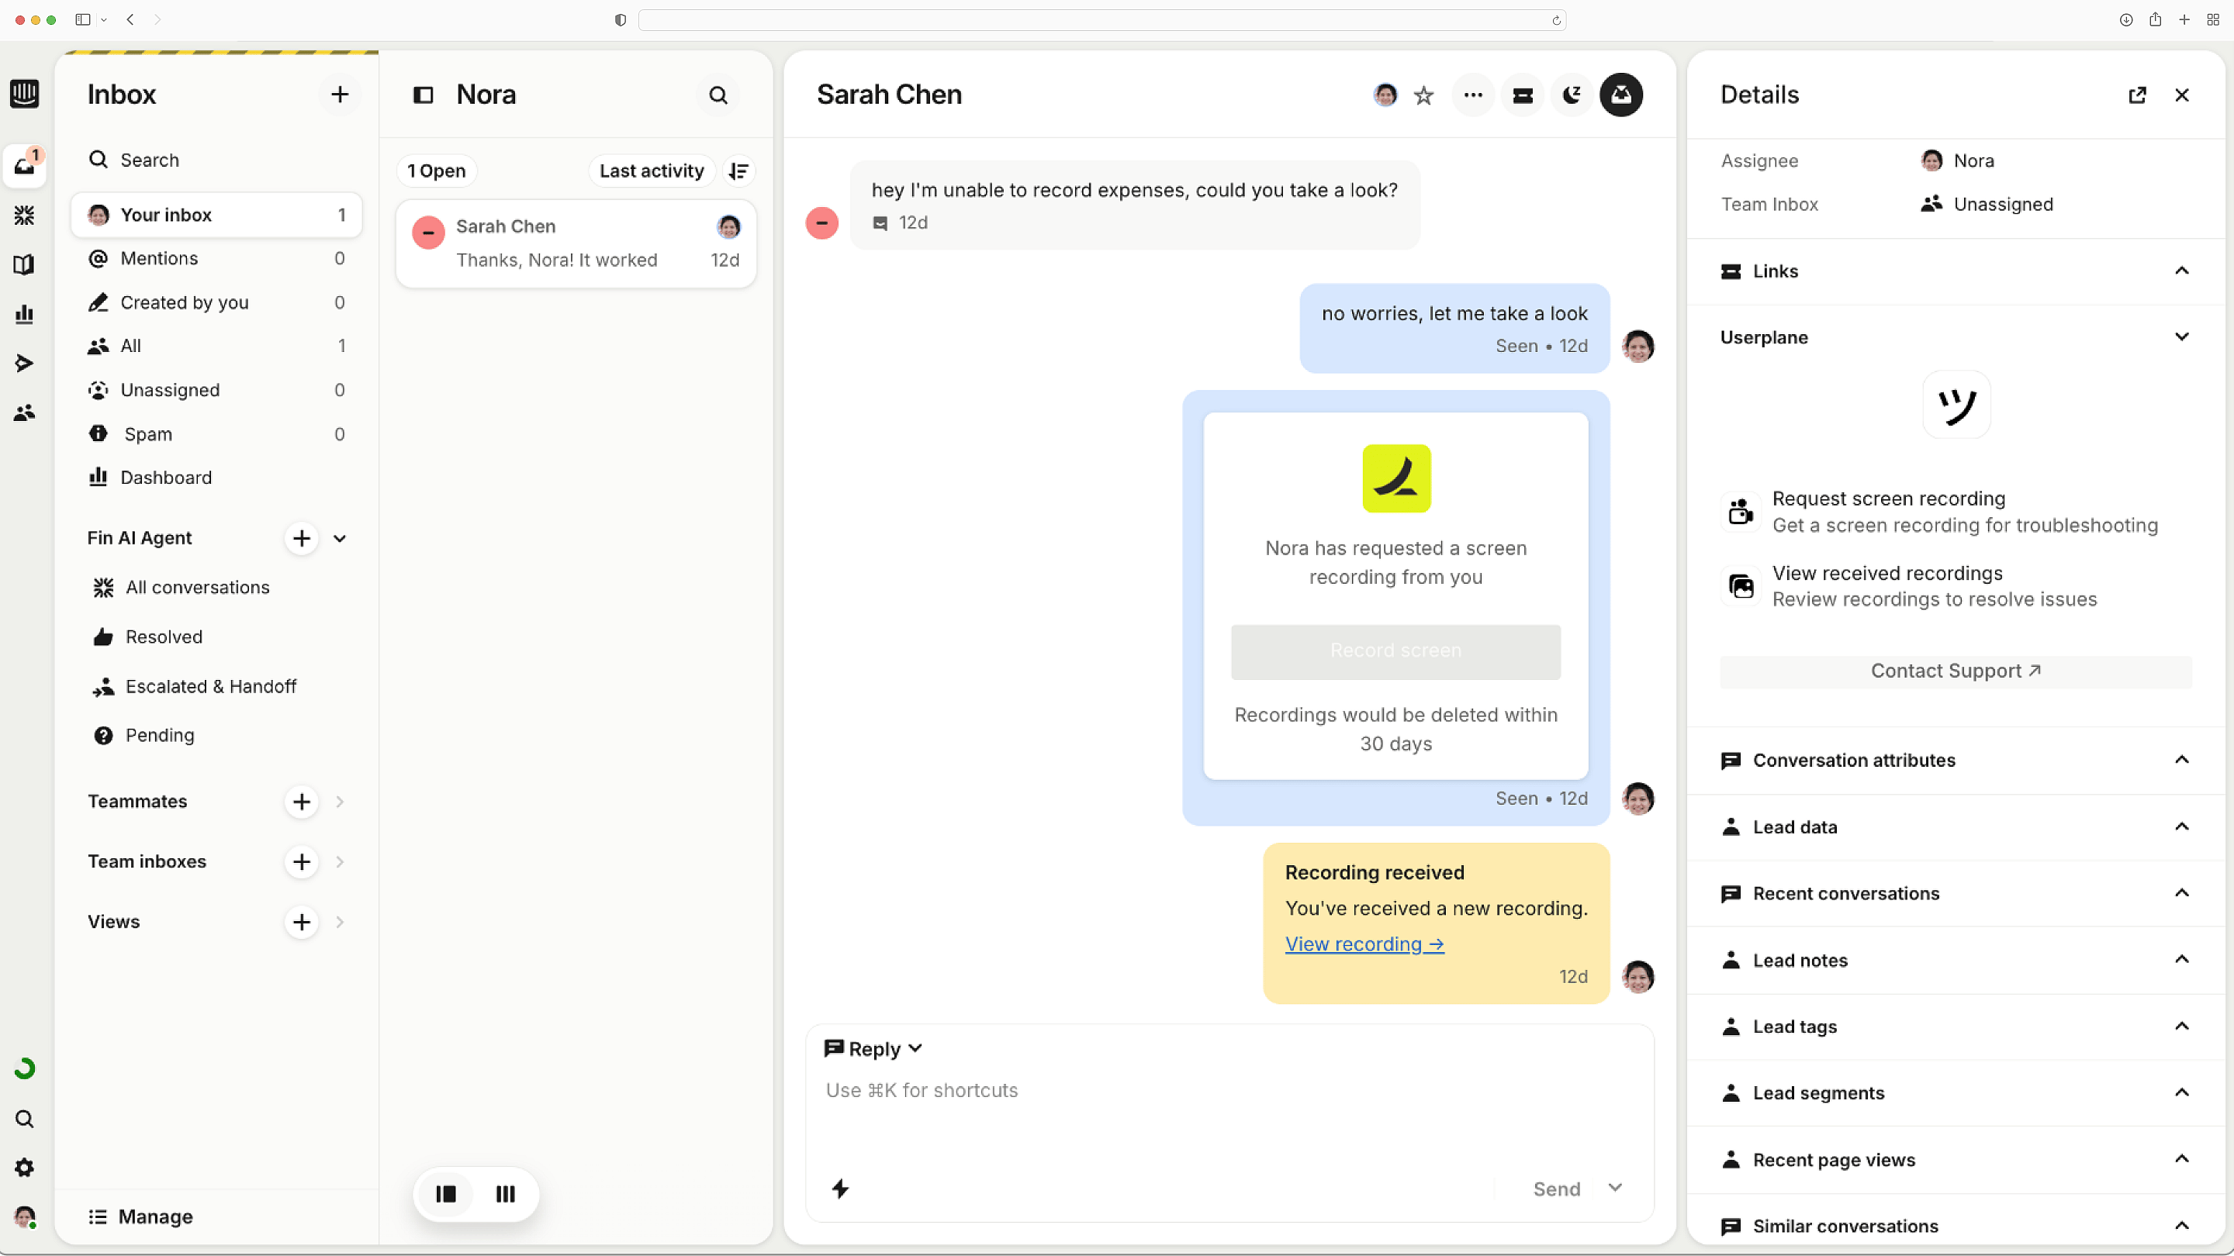Collapse the Userplane details section
The height and width of the screenshot is (1256, 2234).
tap(2182, 336)
